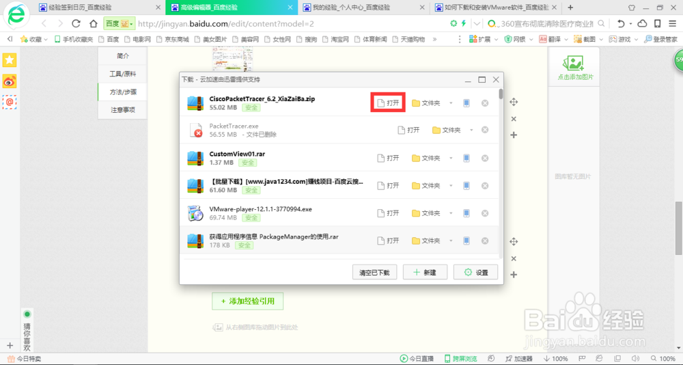This screenshot has width=683, height=365.
Task: Remove java1234 batch download entry
Action: coord(485,186)
